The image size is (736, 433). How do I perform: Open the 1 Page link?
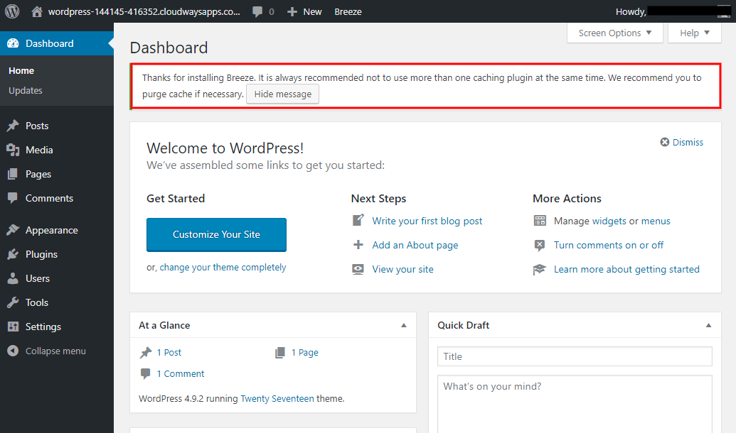(304, 352)
